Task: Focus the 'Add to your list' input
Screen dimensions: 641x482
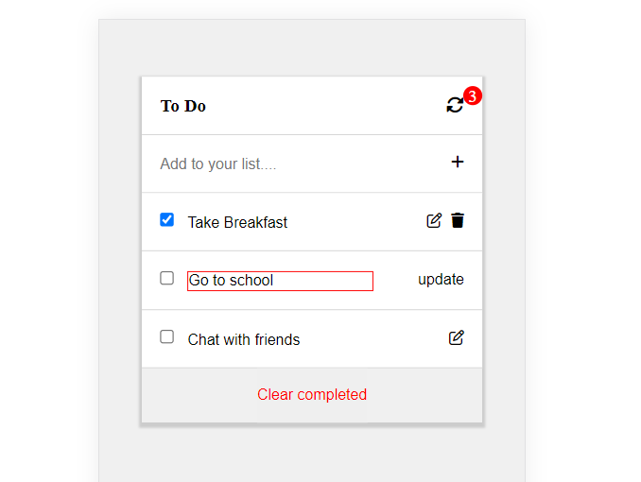Action: pos(293,164)
